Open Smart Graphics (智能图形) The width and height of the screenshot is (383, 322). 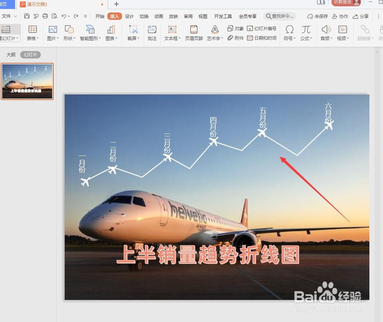90,33
